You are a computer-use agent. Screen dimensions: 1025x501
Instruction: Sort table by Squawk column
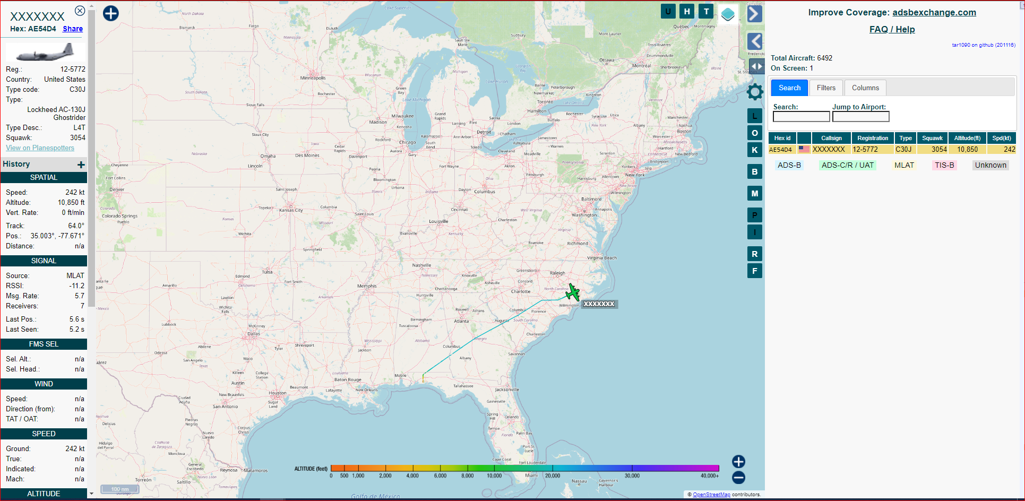(x=932, y=138)
